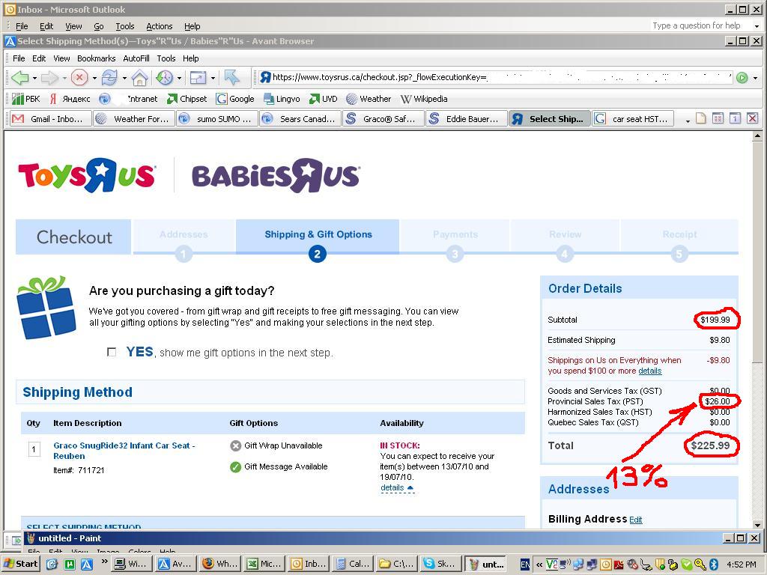Open the Refresh button dropdown arrow
Screen dimensions: 767x575
point(124,78)
